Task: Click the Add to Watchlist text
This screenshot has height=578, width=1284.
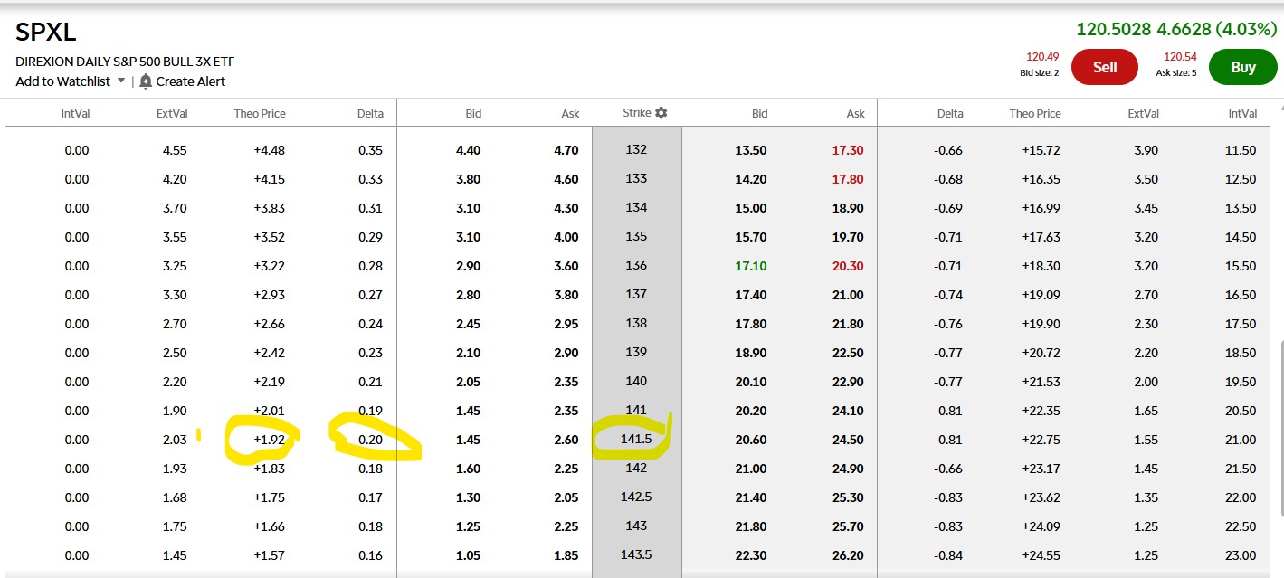Action: click(x=62, y=81)
